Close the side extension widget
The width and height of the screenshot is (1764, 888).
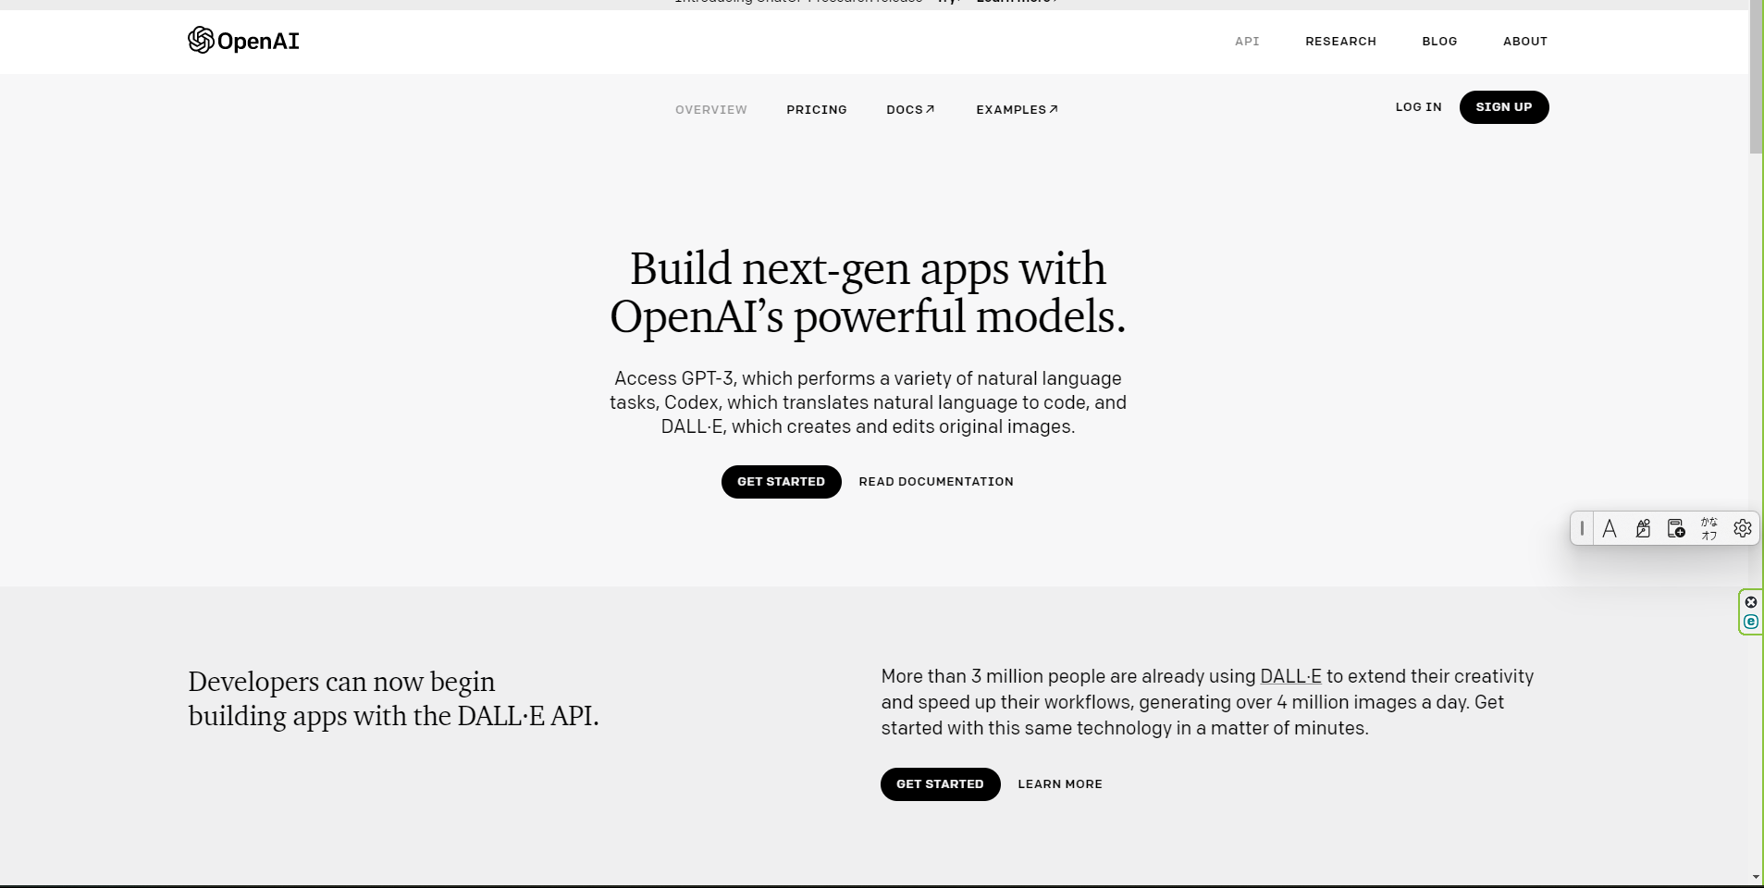(x=1751, y=602)
